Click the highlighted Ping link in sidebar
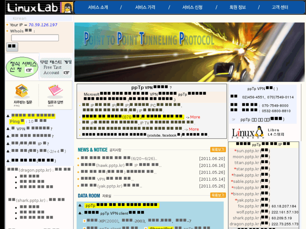The height and width of the screenshot is (229, 306). 16,121
